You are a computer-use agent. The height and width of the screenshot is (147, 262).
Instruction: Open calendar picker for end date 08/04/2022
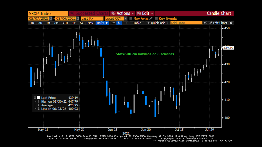coord(78,19)
